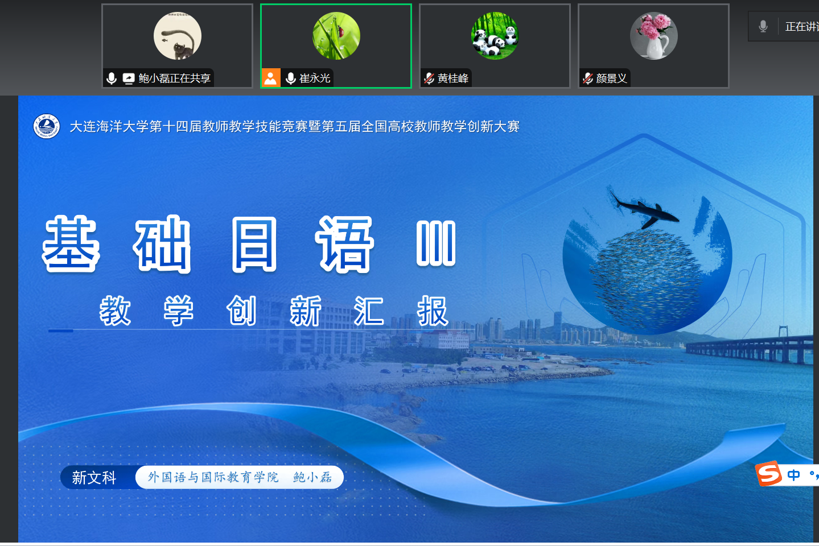Click the 基础日语 III slide title
Screen dimensions: 819x546
[249, 245]
